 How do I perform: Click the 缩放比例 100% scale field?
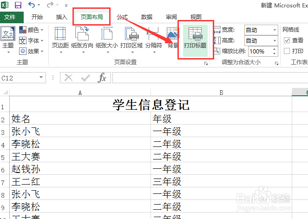260,51
